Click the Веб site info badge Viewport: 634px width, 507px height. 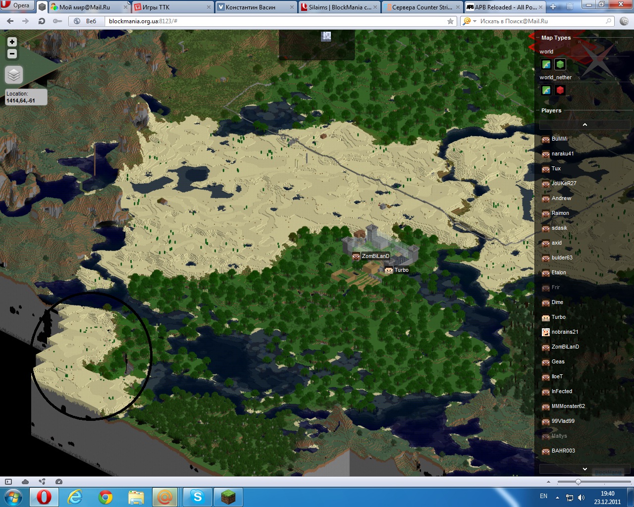tap(86, 21)
